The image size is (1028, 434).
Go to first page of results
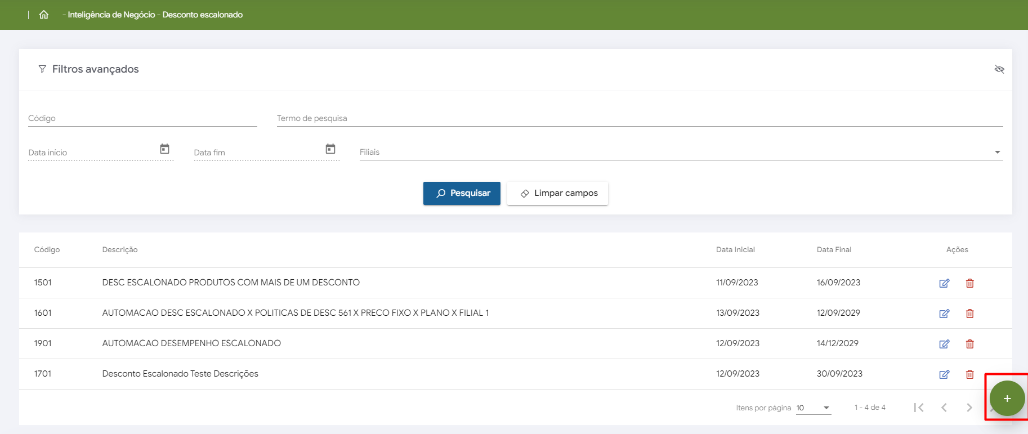(x=919, y=408)
